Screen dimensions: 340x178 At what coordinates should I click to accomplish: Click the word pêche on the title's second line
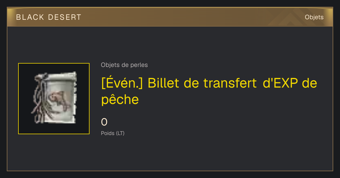[120, 99]
